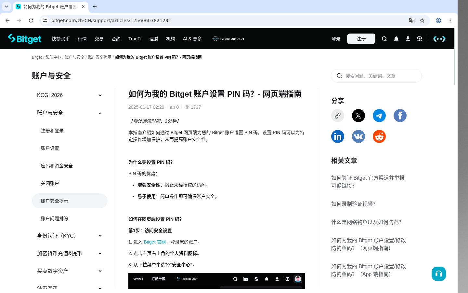Open related article 如何录制验证视频?
The width and height of the screenshot is (468, 293).
(353, 204)
